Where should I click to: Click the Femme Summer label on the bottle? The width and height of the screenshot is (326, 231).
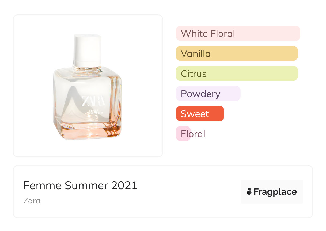pos(93,112)
